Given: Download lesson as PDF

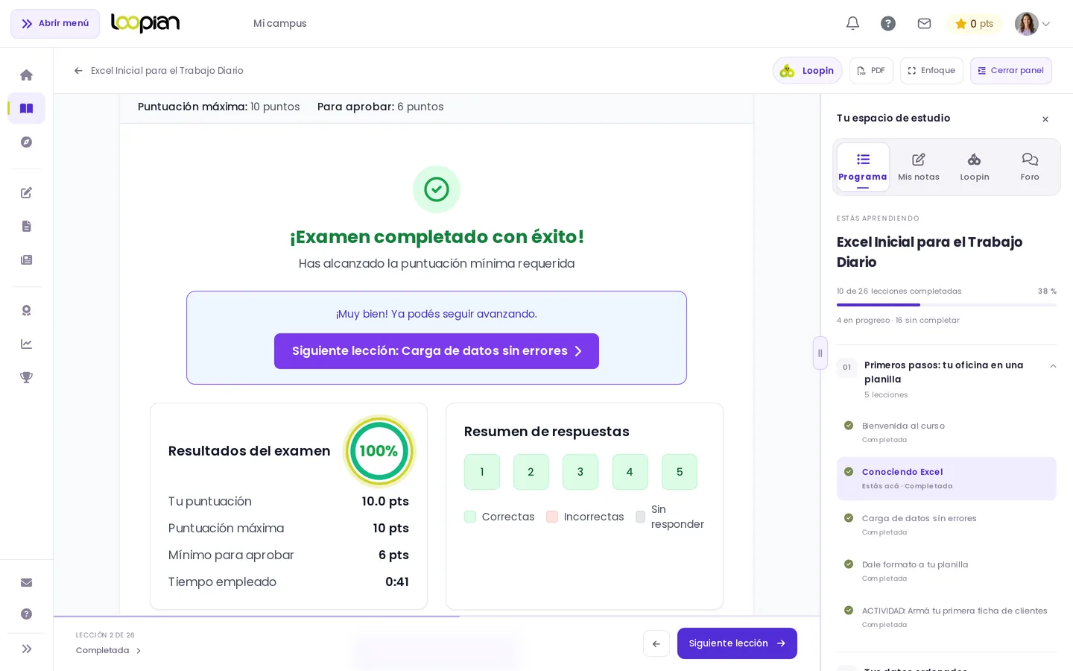Looking at the screenshot, I should point(871,71).
